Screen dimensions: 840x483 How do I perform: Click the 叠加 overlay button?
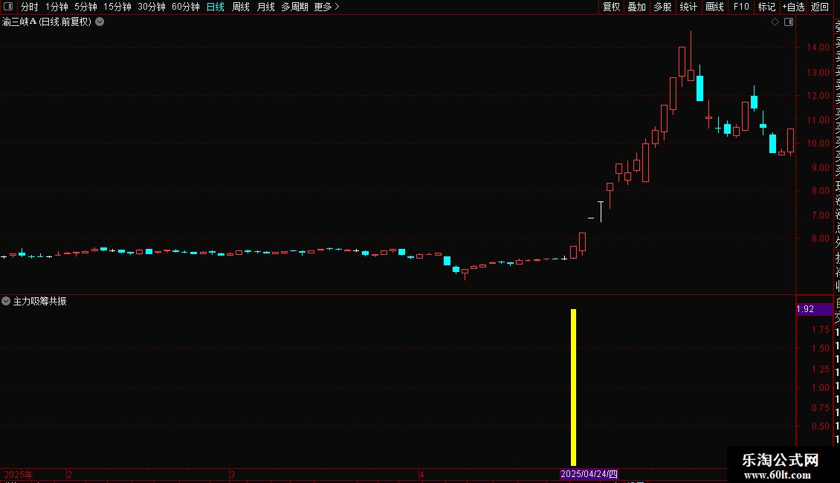pyautogui.click(x=637, y=7)
